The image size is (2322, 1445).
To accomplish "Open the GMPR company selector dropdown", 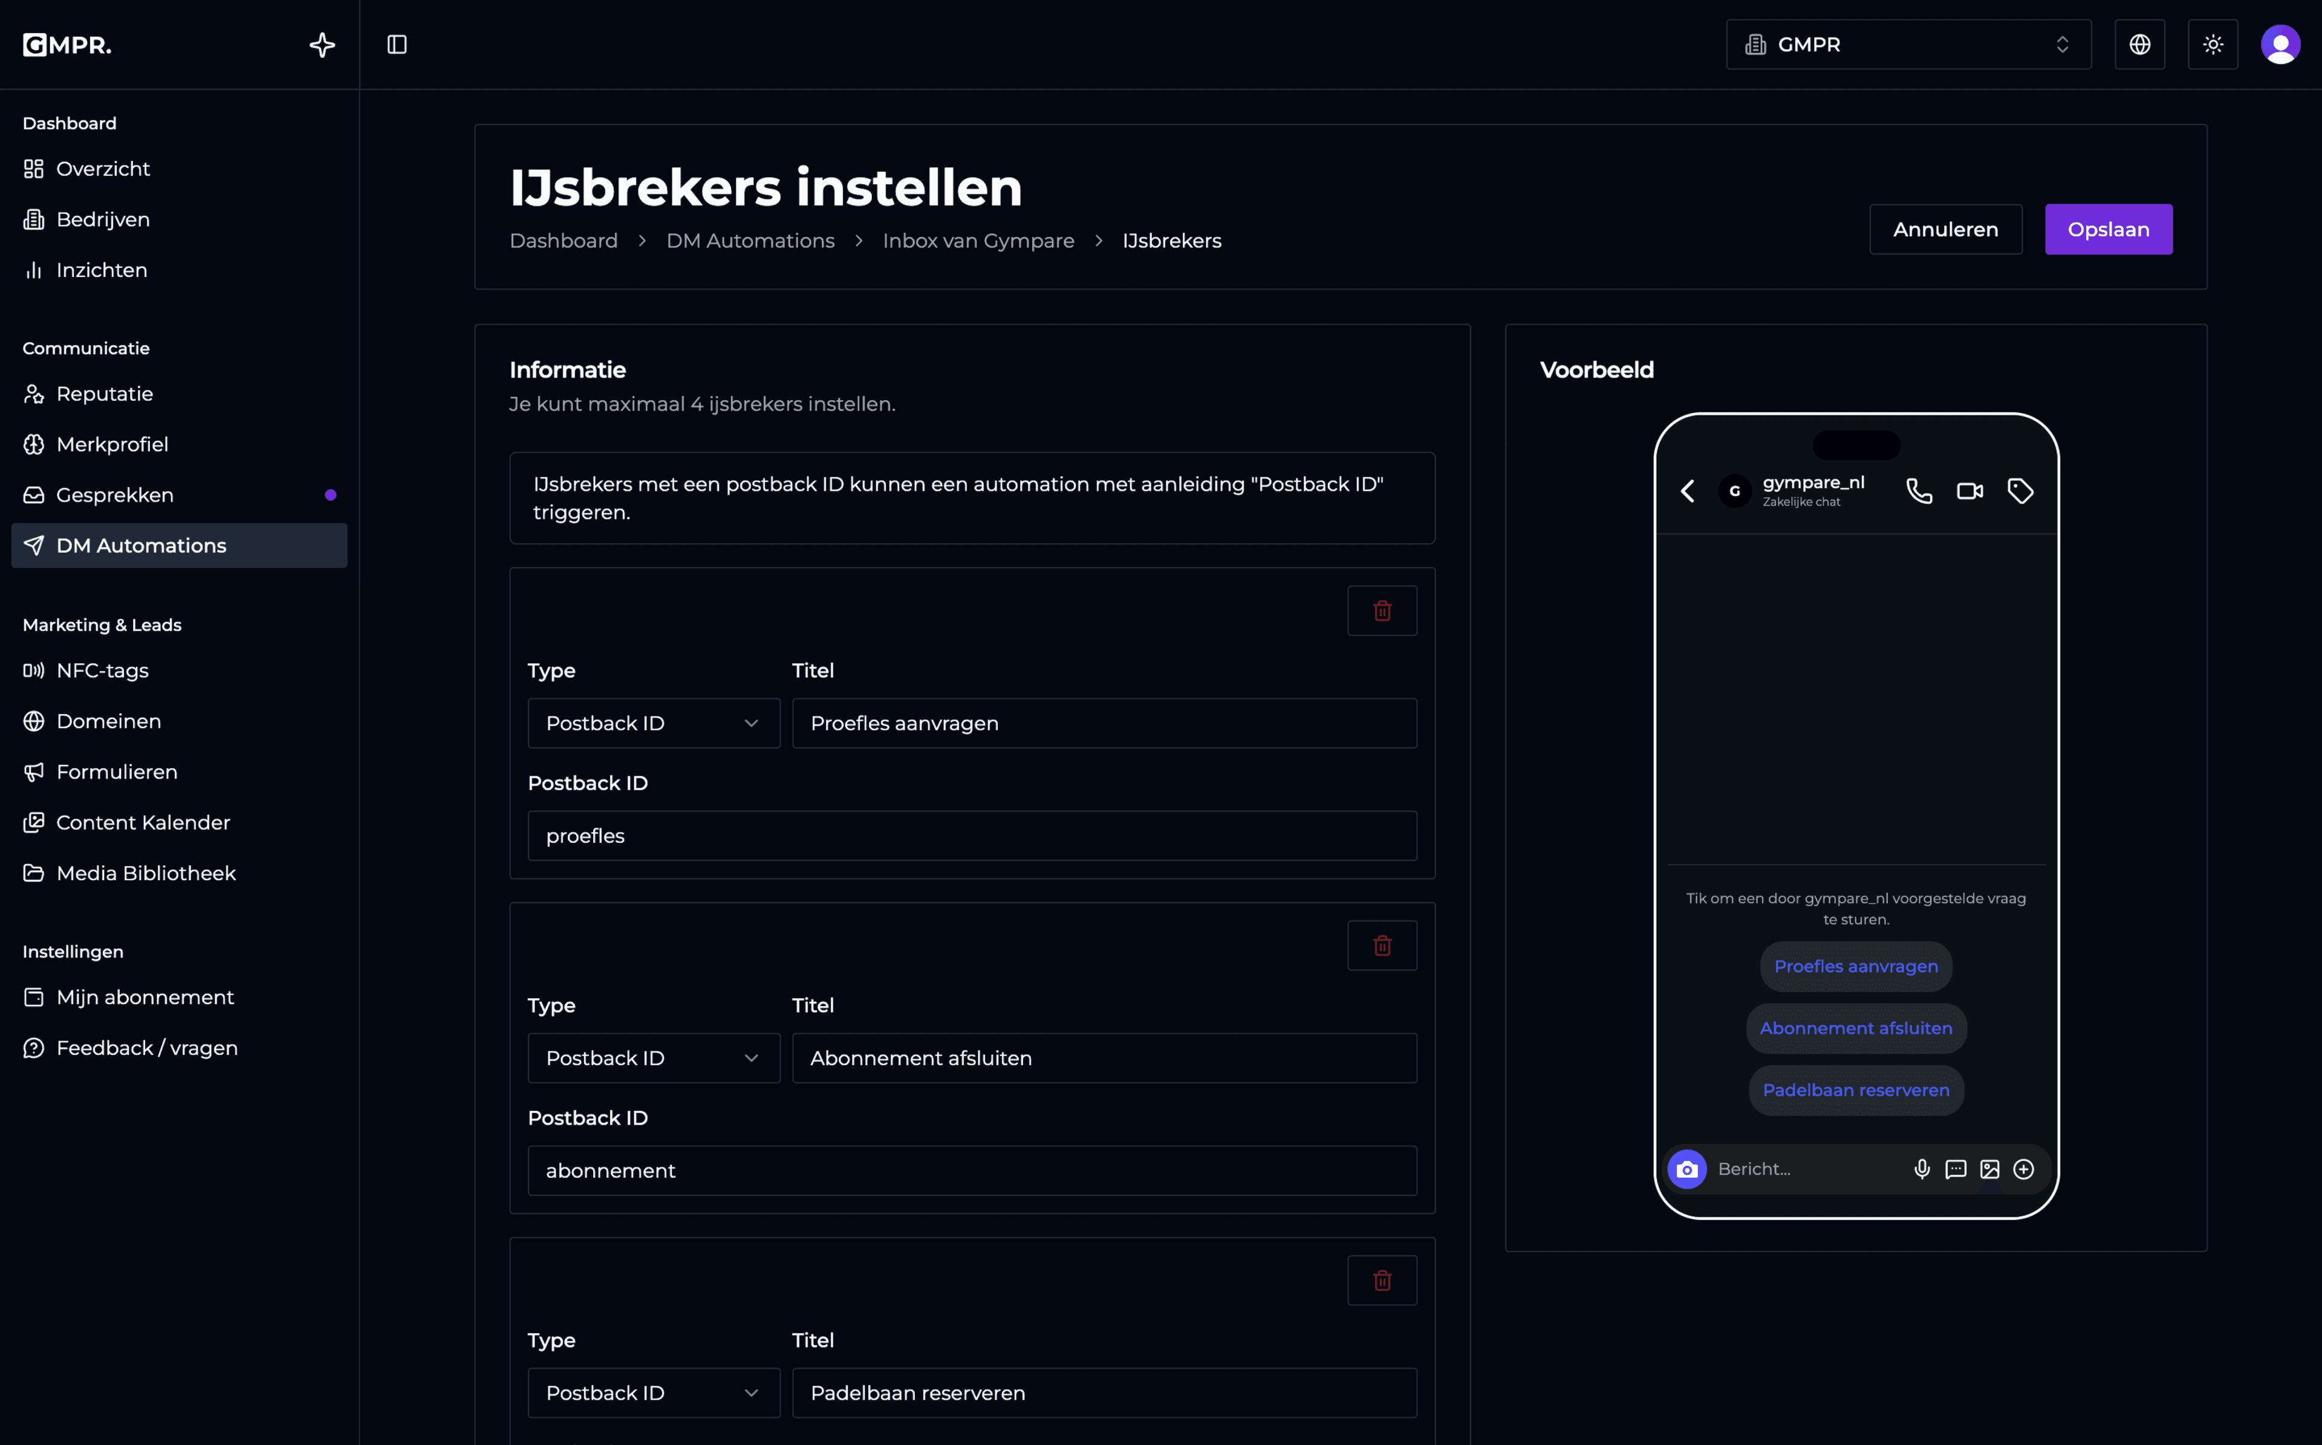I will point(1908,45).
